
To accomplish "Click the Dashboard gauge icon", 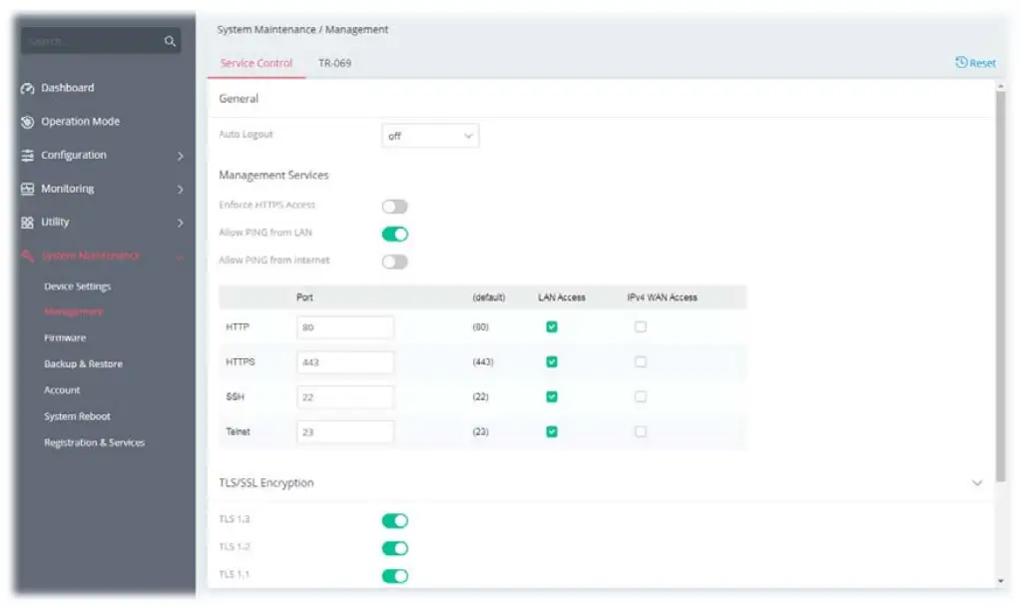I will 28,88.
